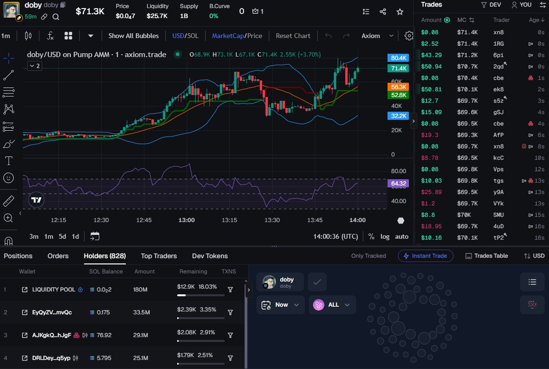
Task: Switch holders values USD toggle
Action: (534, 256)
